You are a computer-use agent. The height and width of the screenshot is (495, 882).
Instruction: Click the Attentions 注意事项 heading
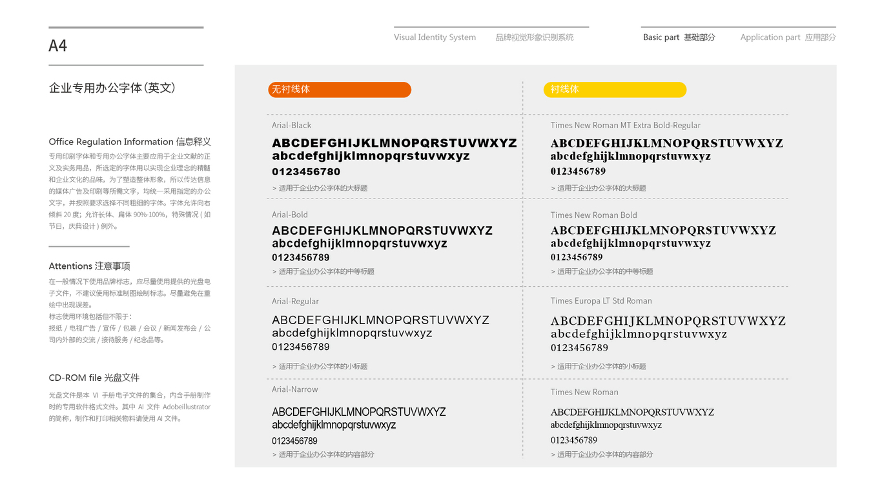[x=89, y=266]
